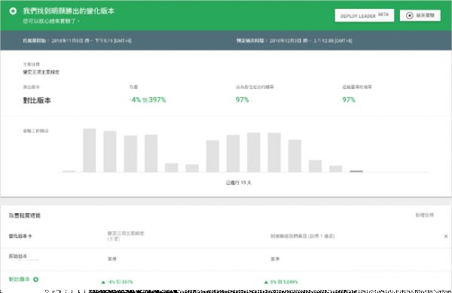
Task: Click the 2018年11月 start date text
Action: tap(91, 41)
